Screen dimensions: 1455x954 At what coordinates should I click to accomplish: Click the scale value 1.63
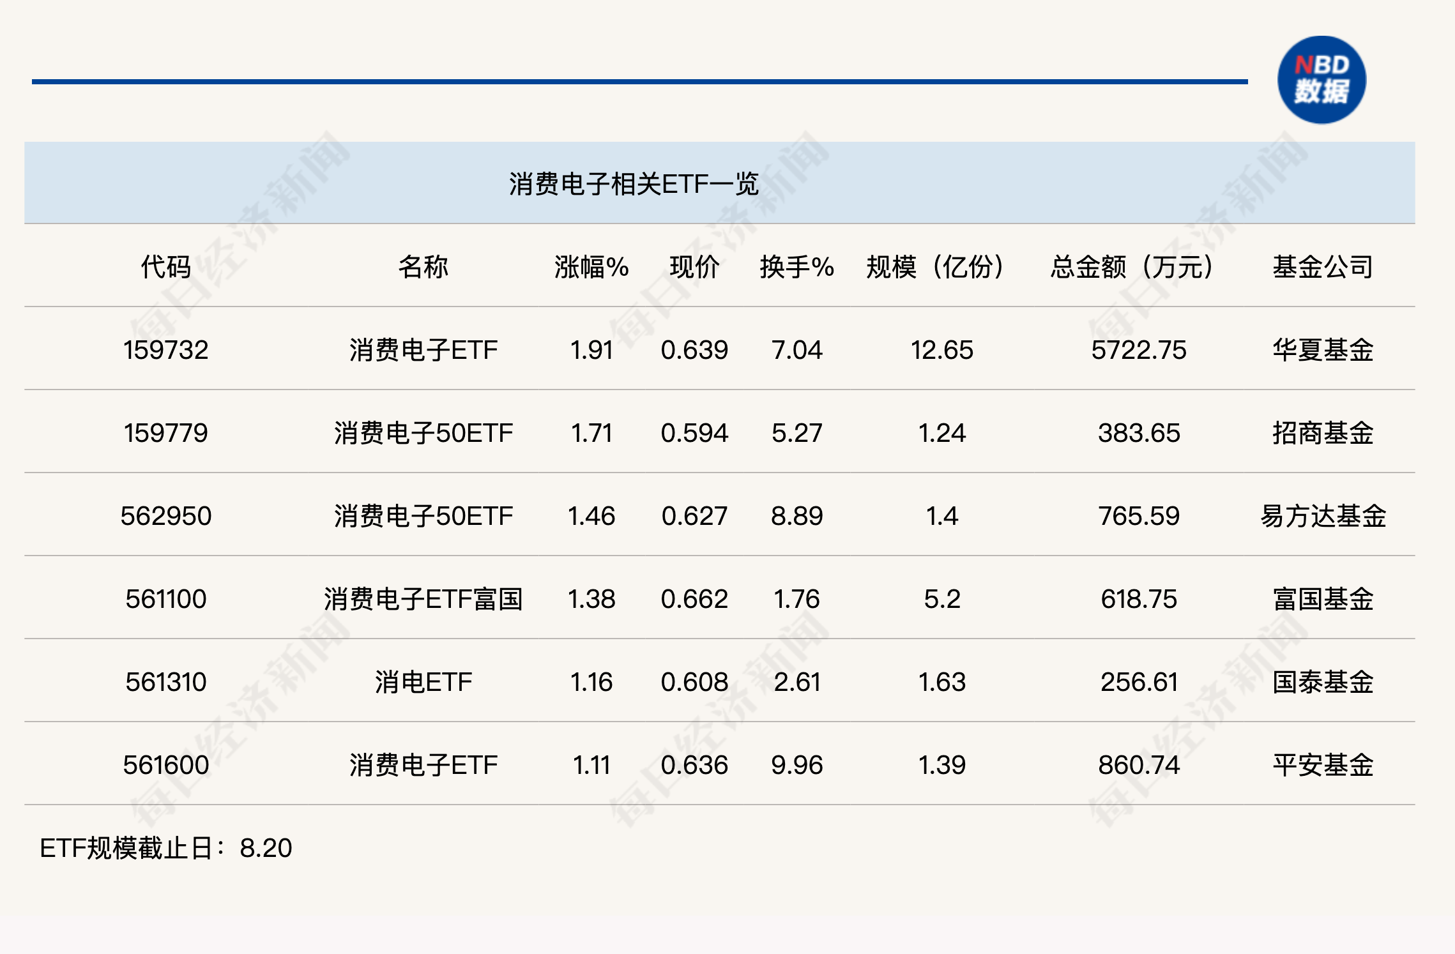pyautogui.click(x=942, y=682)
